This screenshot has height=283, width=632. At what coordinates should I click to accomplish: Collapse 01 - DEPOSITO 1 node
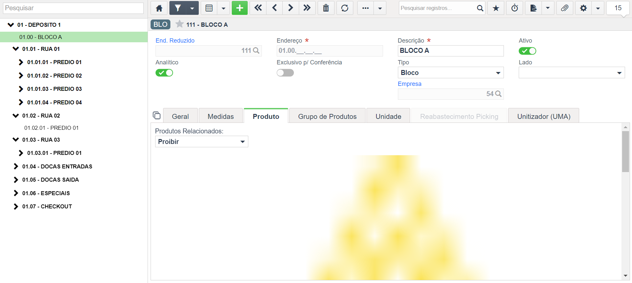11,25
